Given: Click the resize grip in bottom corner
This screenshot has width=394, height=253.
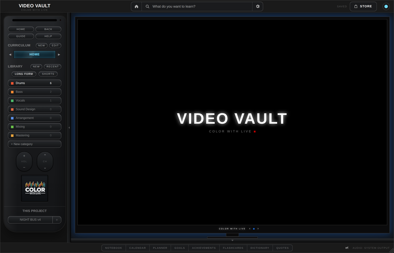Looking at the screenshot, I should [391, 250].
